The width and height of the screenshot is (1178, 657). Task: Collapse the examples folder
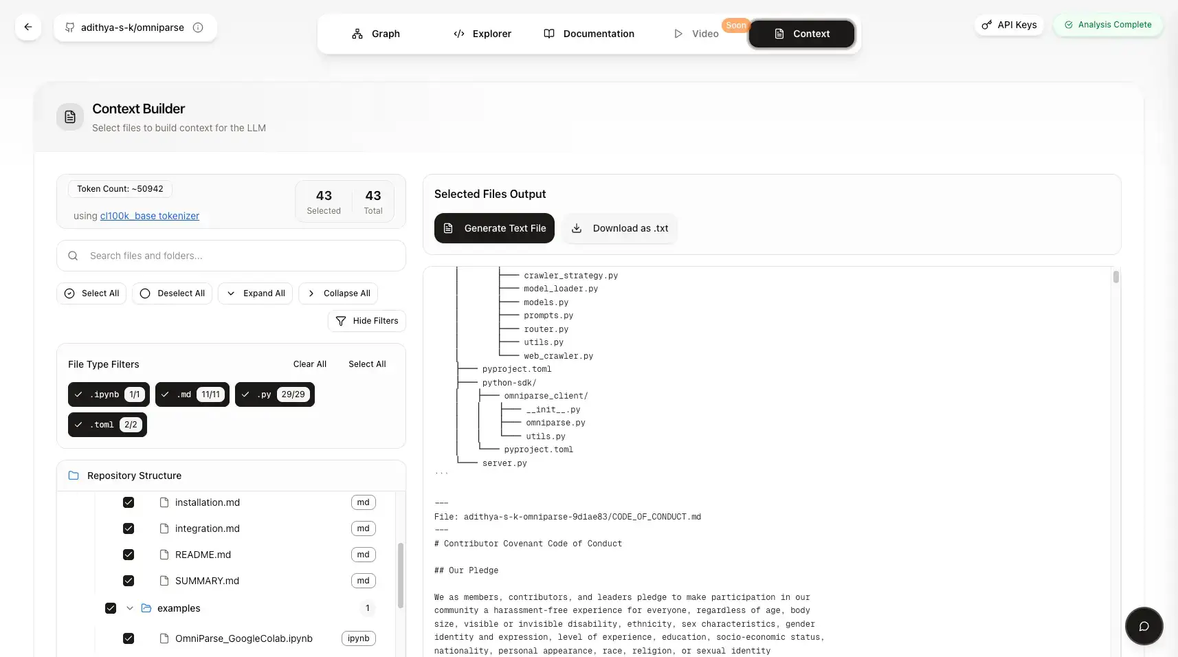pos(130,608)
